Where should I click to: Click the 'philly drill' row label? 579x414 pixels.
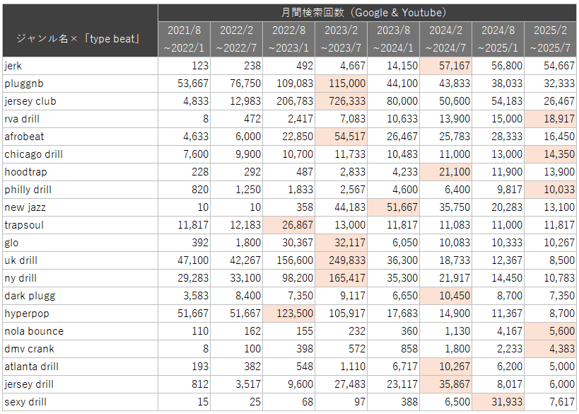tap(81, 190)
